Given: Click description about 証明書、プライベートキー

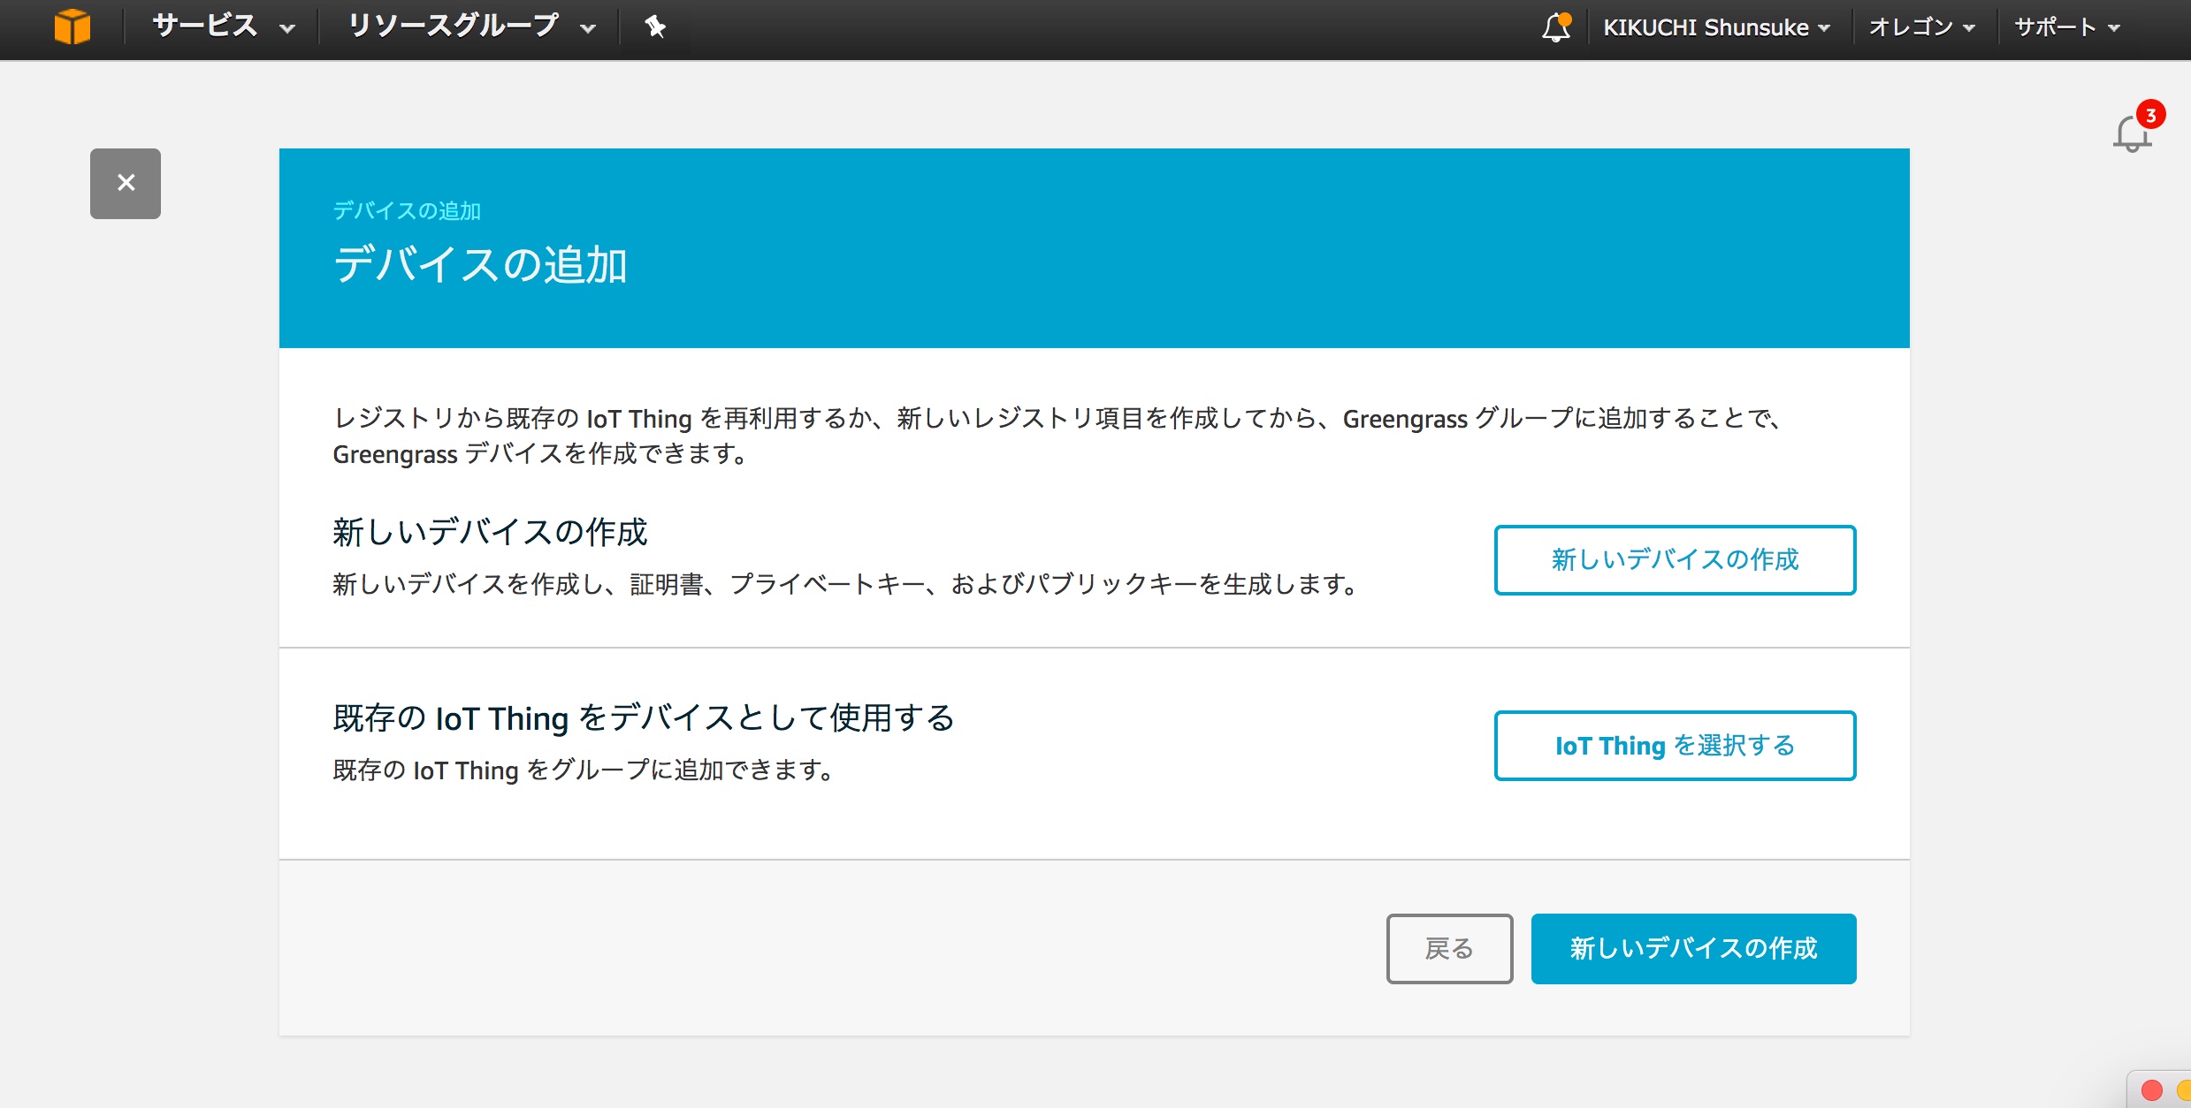Looking at the screenshot, I should click(845, 584).
